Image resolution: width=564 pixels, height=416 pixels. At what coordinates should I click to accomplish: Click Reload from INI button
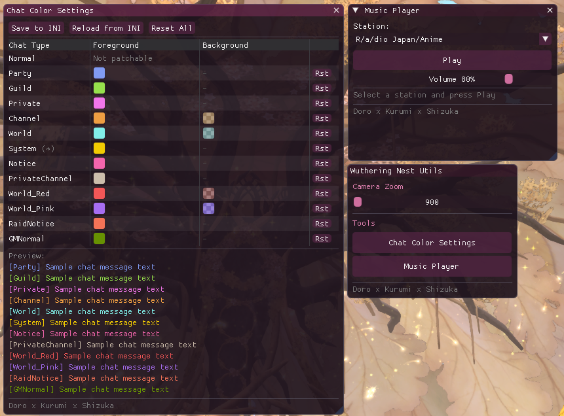(x=106, y=28)
